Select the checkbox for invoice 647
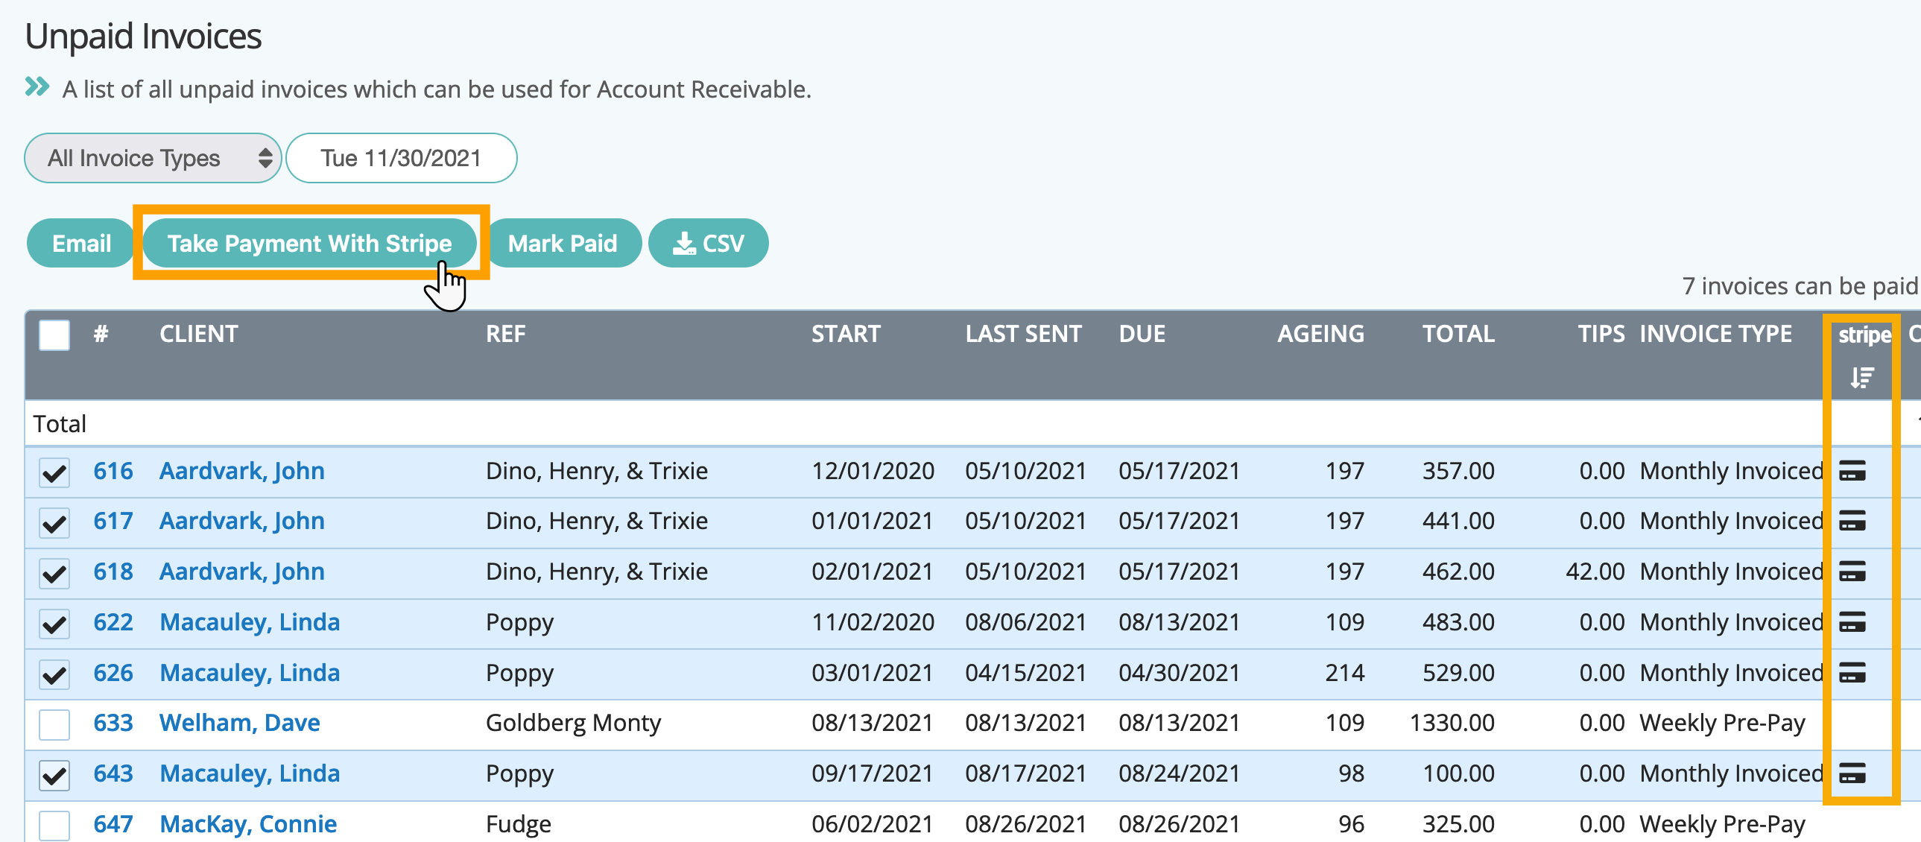1921x842 pixels. [54, 824]
